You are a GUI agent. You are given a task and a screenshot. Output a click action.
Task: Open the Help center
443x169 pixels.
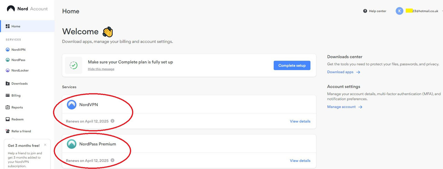(x=374, y=11)
